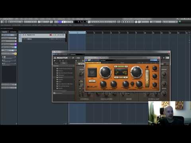Select the Reaktor 6 01 track name
The width and height of the screenshot is (191, 143).
tap(31, 35)
